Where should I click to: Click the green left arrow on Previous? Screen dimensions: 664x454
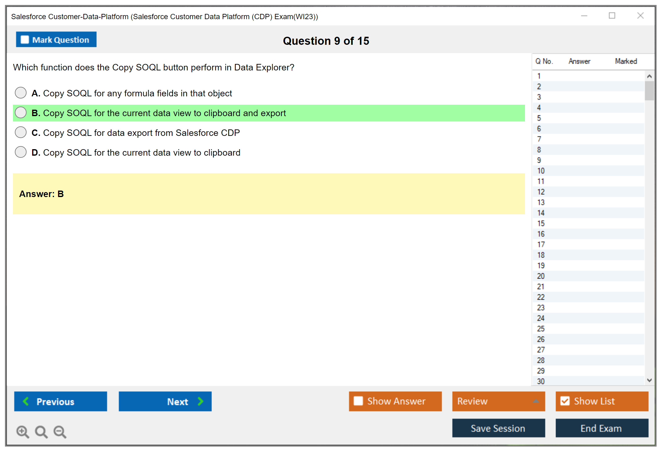point(26,401)
